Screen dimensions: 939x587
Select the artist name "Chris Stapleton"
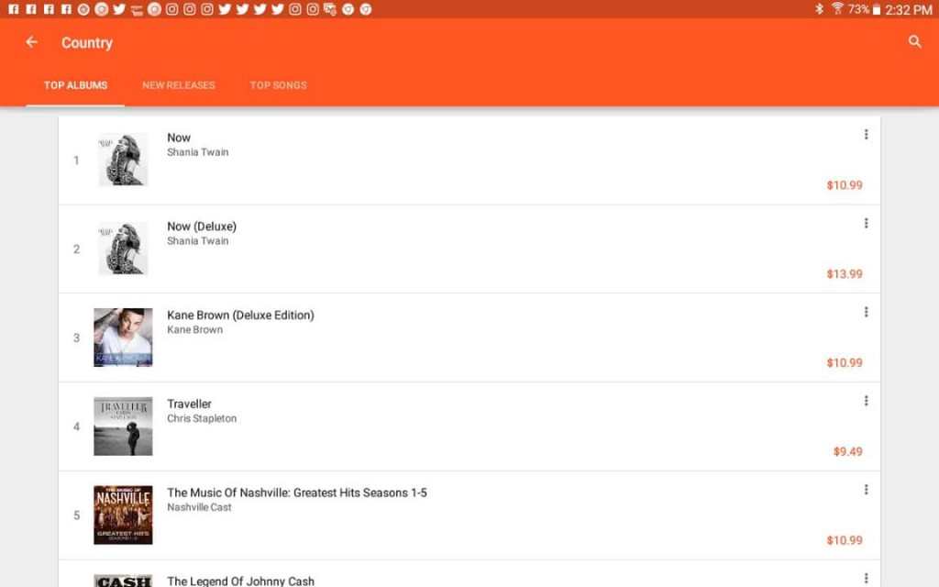click(x=202, y=418)
